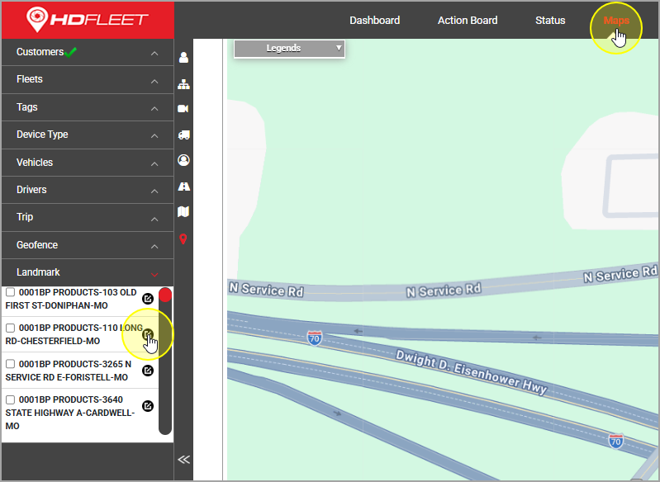The height and width of the screenshot is (482, 660).
Task: Click the customers person icon in the sidebar strip
Action: point(183,58)
